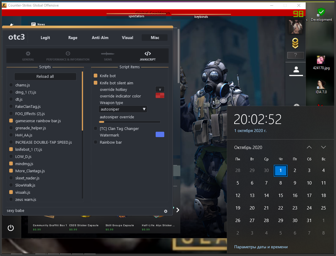Disable knifebot_1 (1).js script
Viewport: 336px width, 256px height.
coord(11,149)
